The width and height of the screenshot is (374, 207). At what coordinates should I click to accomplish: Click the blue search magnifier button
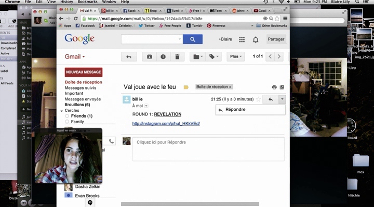(193, 39)
